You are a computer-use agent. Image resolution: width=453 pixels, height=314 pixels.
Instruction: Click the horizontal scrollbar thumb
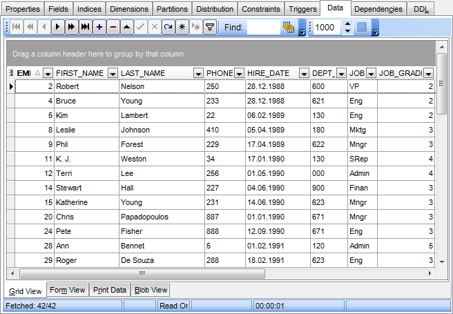[142, 273]
